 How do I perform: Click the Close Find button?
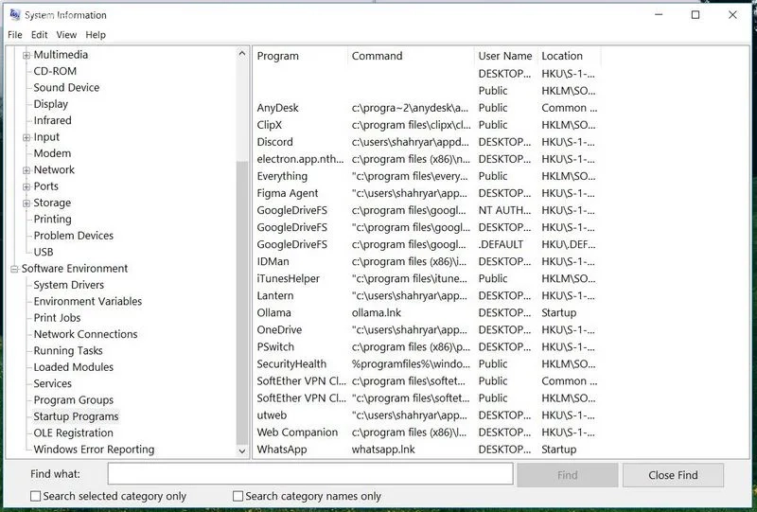(673, 475)
